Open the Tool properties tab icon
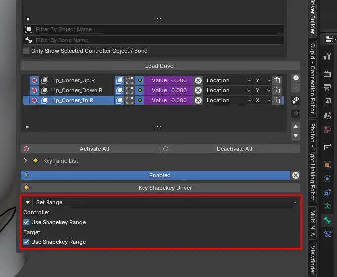 pos(327,56)
